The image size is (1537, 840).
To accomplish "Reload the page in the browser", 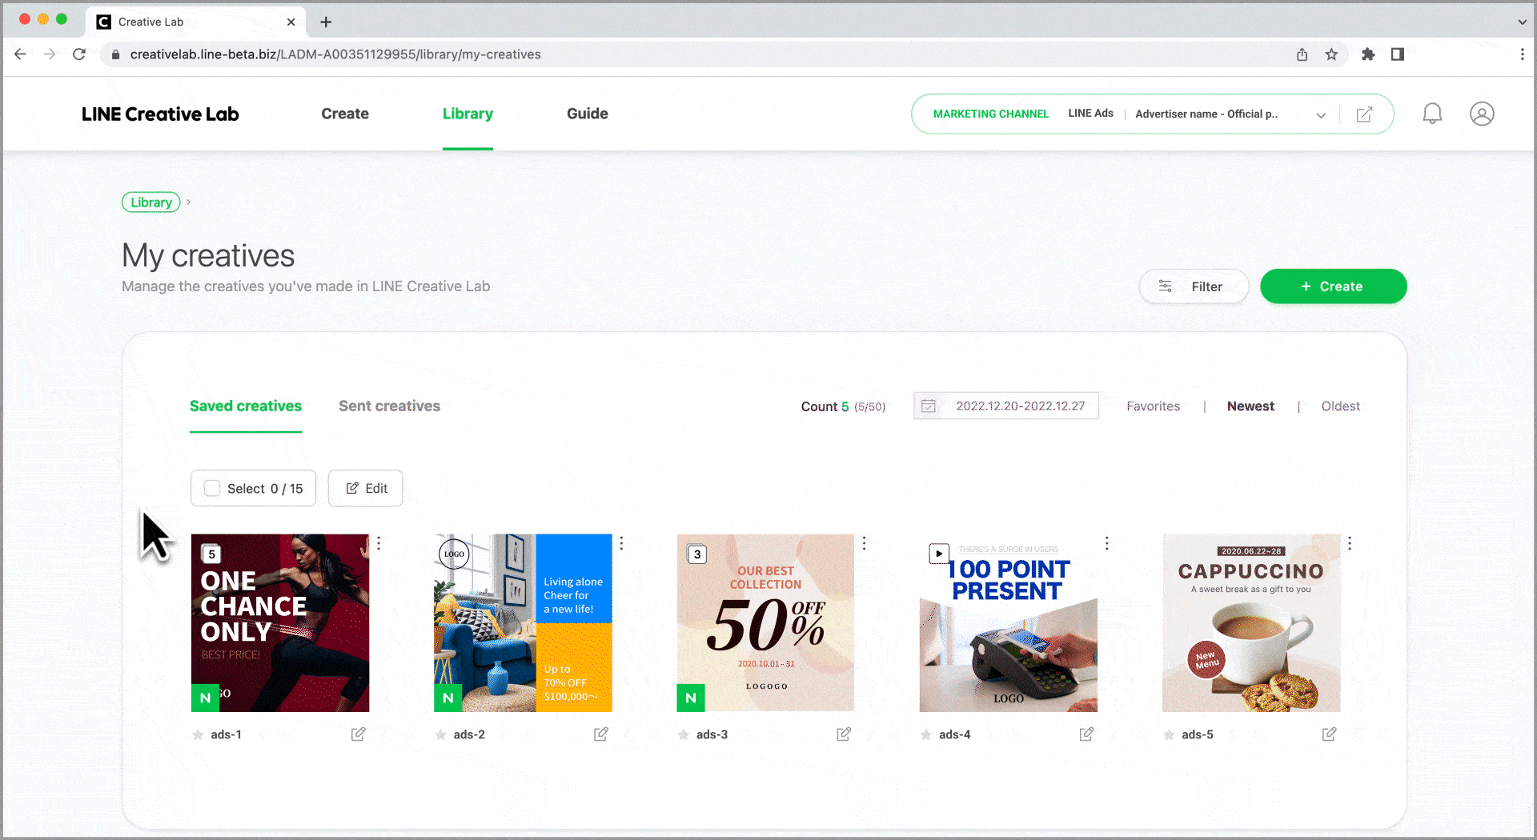I will (x=79, y=54).
